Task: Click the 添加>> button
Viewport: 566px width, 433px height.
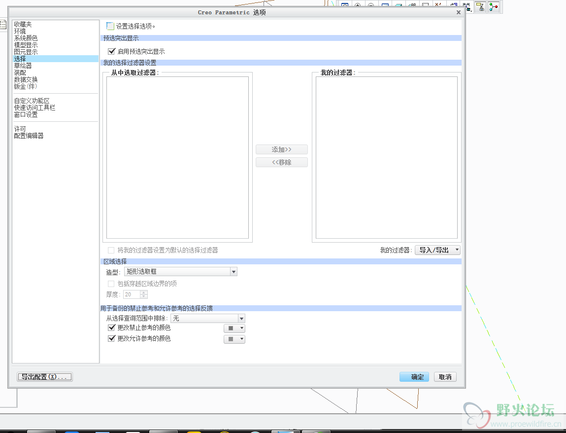Action: [282, 149]
